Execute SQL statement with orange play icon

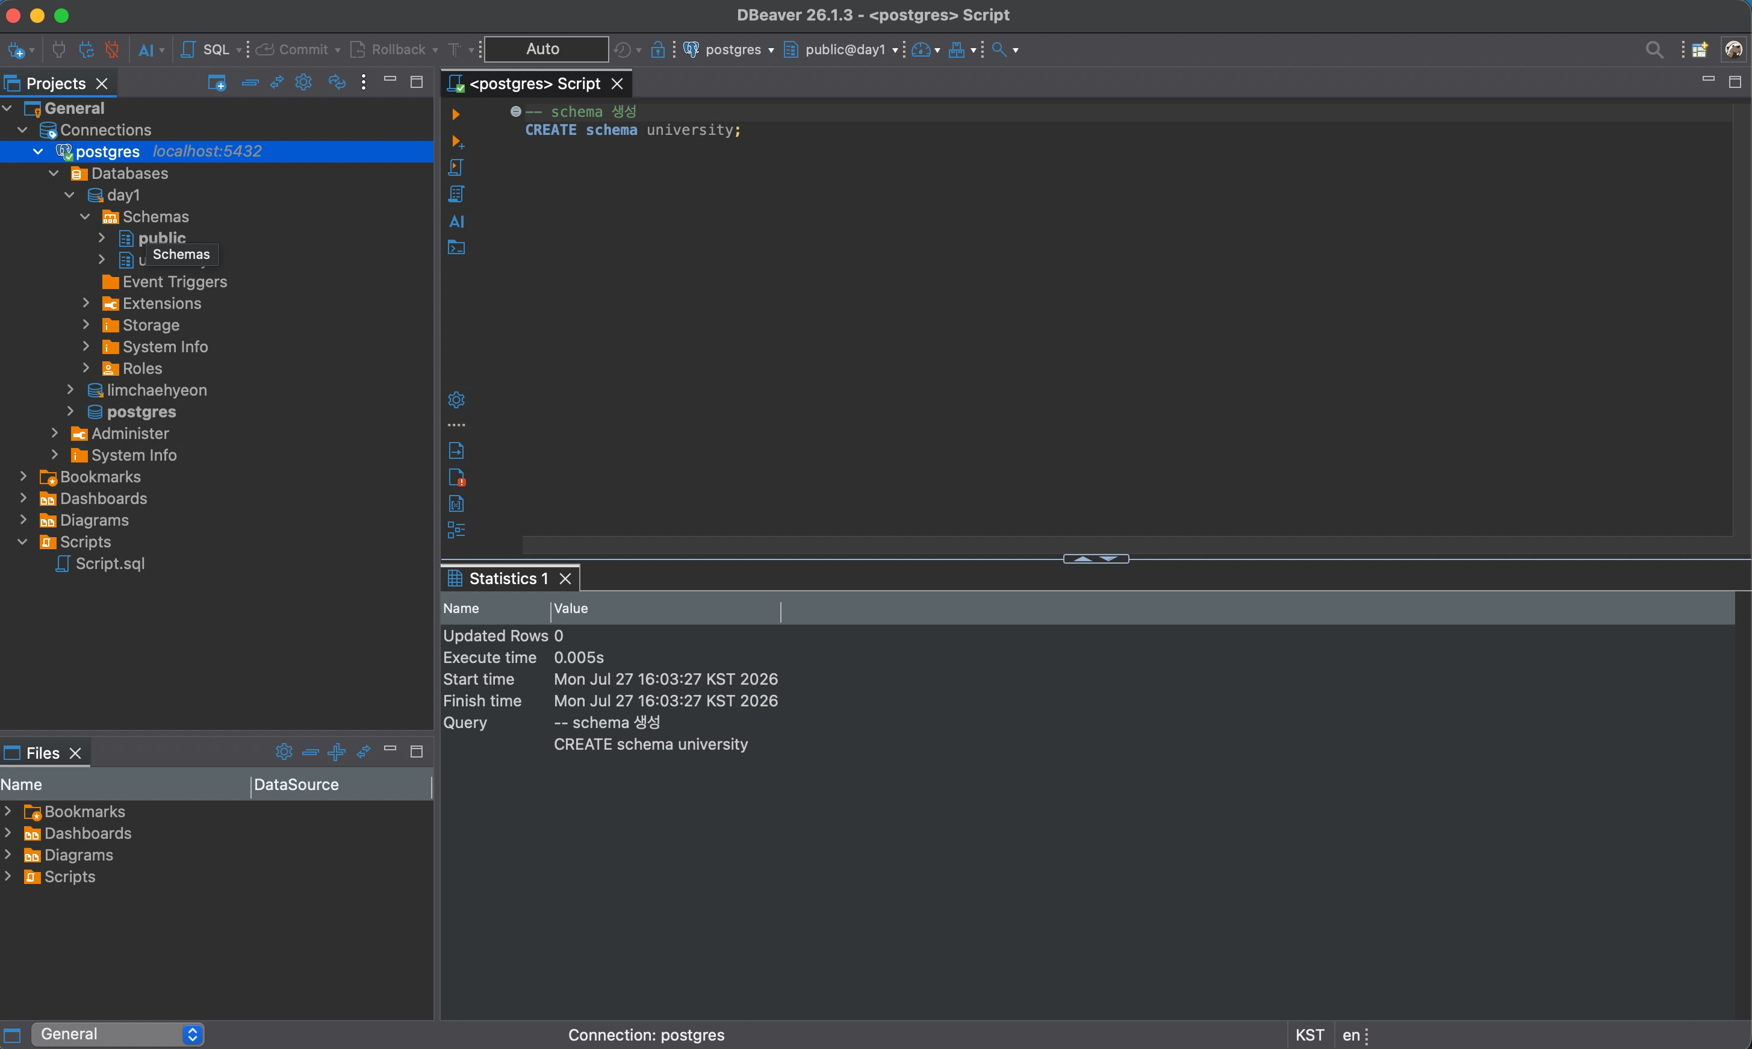(456, 114)
